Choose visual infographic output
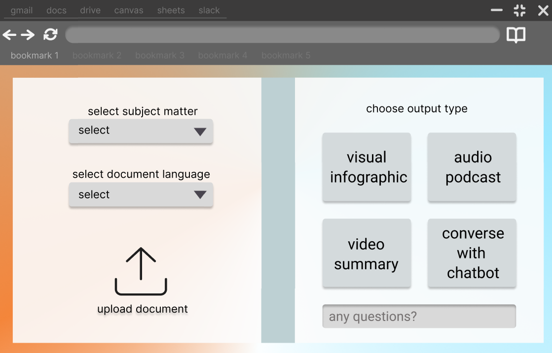The width and height of the screenshot is (552, 353). pos(367,167)
